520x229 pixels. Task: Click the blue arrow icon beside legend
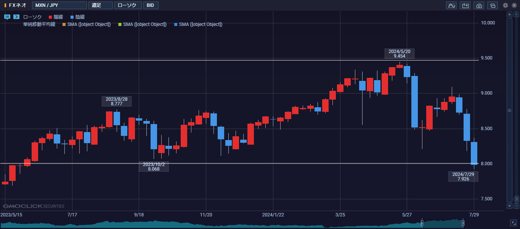16,17
